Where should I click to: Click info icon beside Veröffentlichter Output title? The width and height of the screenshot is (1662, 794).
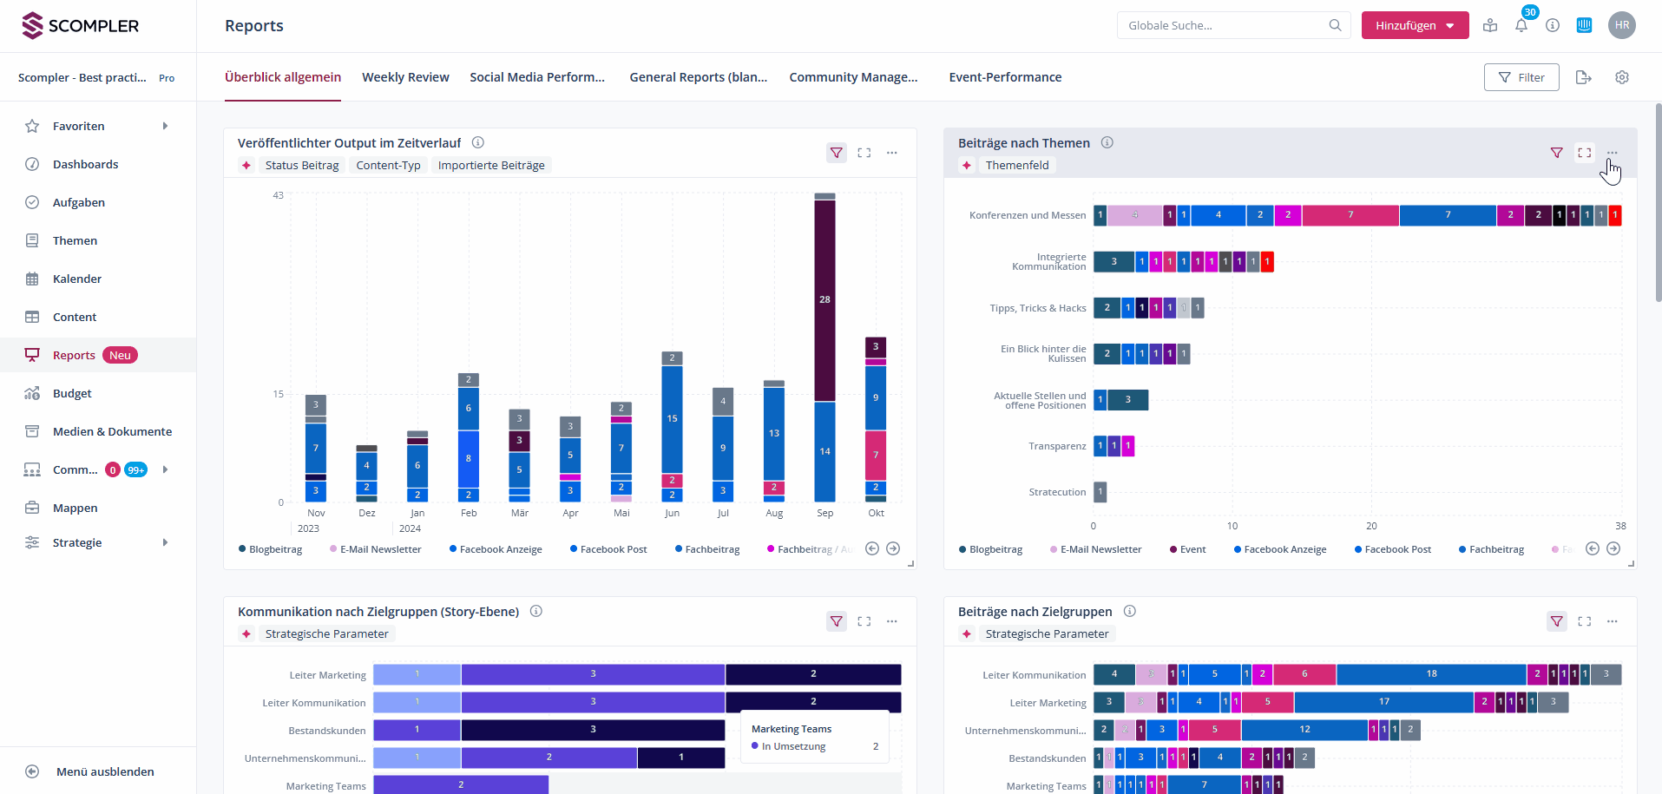click(x=478, y=142)
